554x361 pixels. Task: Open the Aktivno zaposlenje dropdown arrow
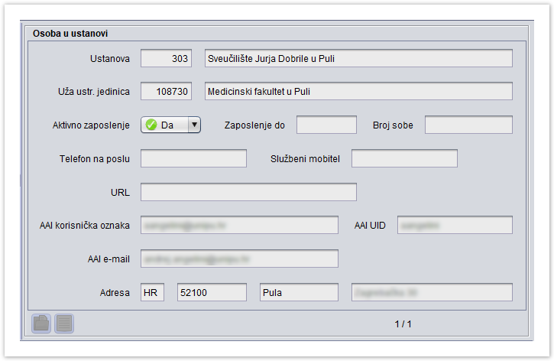(x=193, y=125)
